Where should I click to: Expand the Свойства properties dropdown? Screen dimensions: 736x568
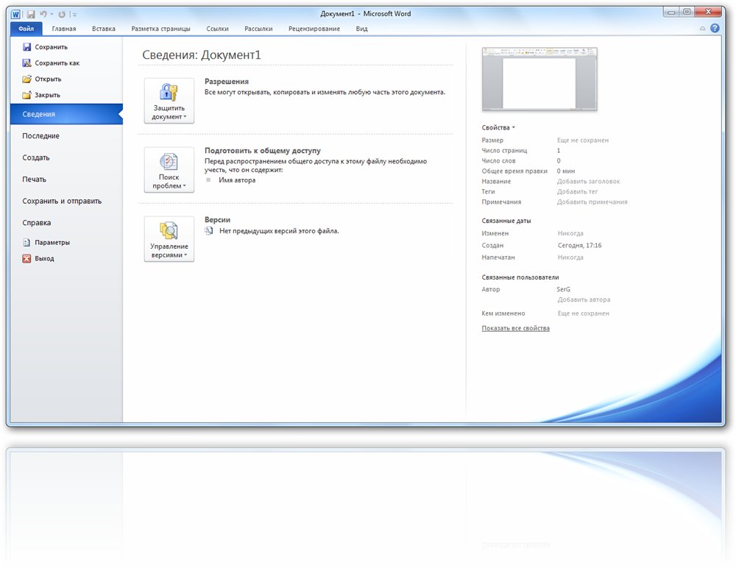pyautogui.click(x=498, y=128)
